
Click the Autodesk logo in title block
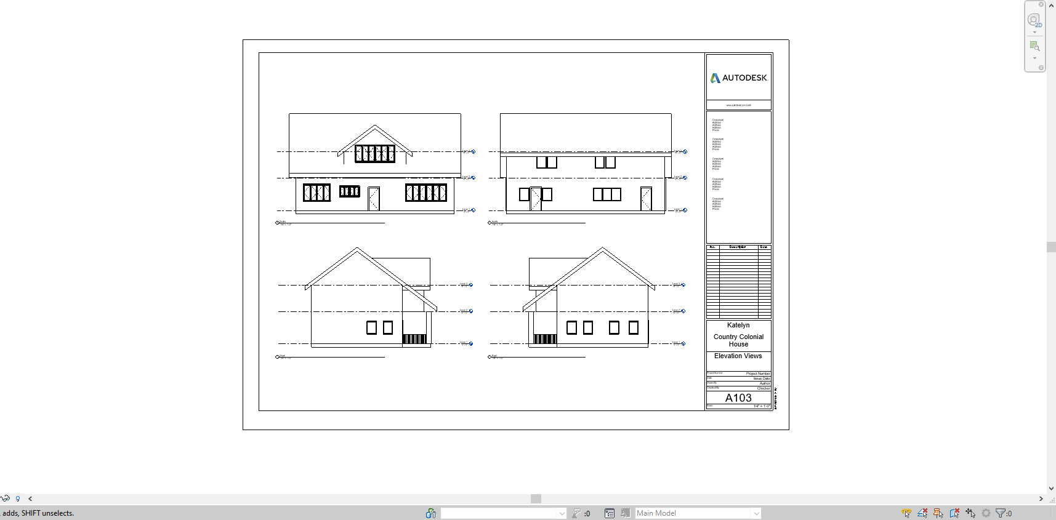coord(738,78)
